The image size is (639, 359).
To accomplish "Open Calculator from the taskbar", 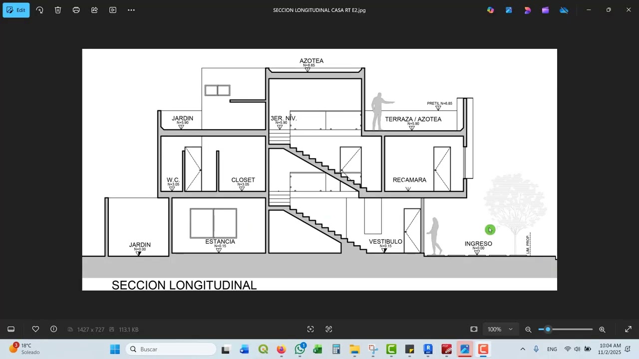I will tap(336, 349).
